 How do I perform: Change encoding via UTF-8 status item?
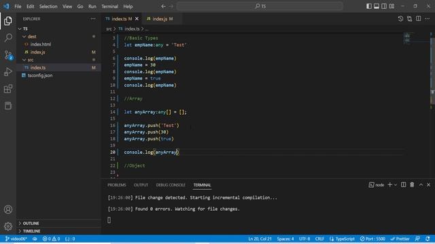coord(304,239)
